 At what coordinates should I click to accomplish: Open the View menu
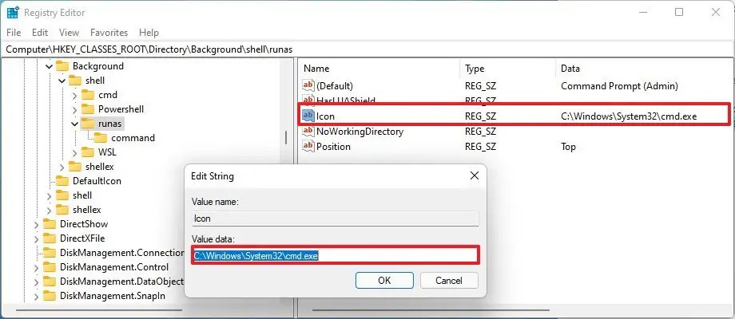69,33
